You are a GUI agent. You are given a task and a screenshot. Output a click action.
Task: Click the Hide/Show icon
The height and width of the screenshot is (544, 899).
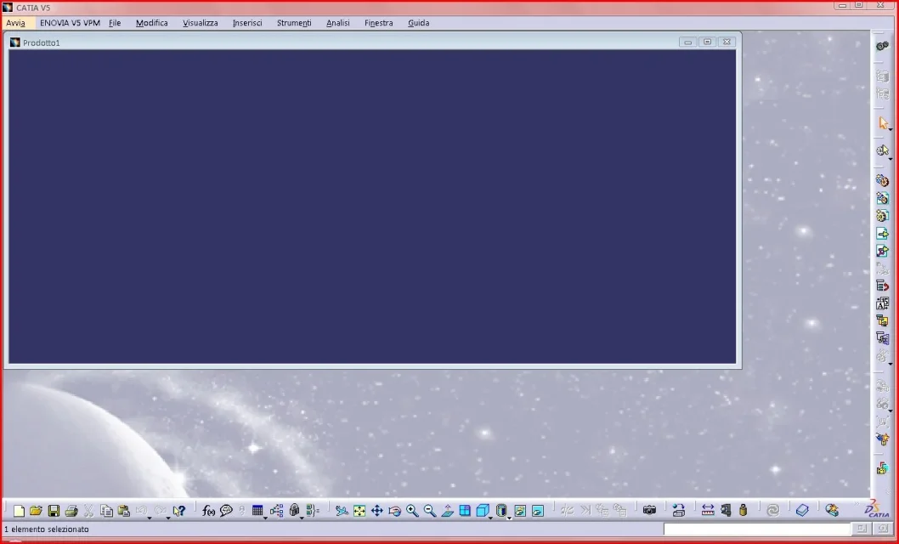(520, 510)
